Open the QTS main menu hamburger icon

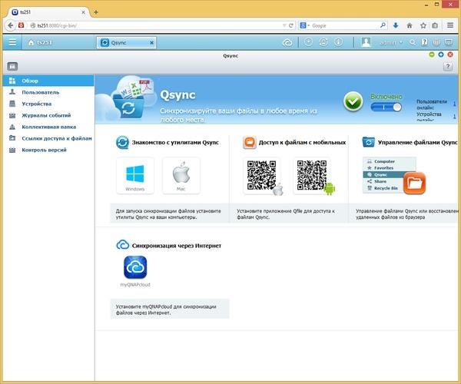[12, 42]
